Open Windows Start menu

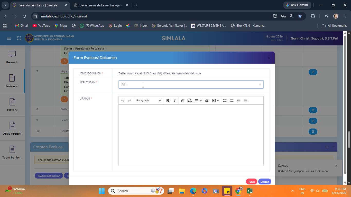[102, 191]
